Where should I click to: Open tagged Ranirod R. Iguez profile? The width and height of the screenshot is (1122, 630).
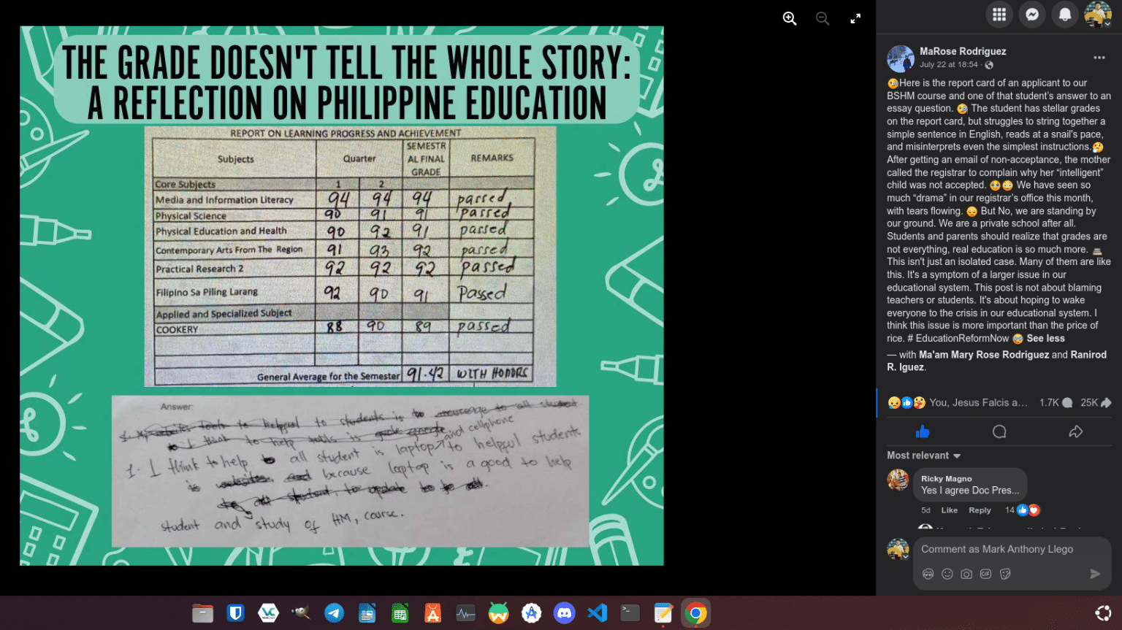pos(997,361)
